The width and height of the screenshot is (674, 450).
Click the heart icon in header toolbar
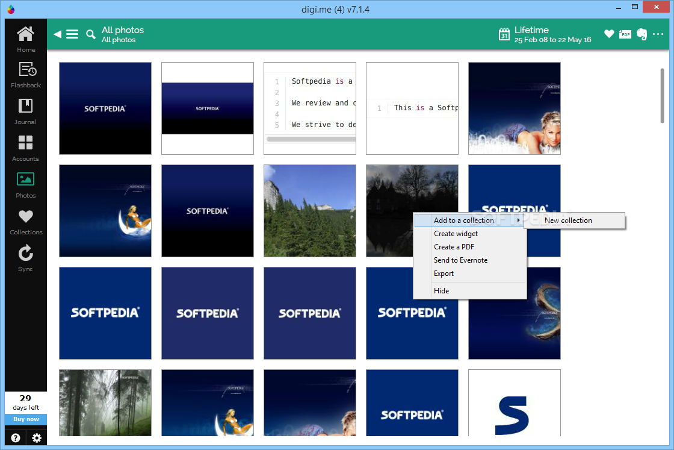(x=609, y=34)
